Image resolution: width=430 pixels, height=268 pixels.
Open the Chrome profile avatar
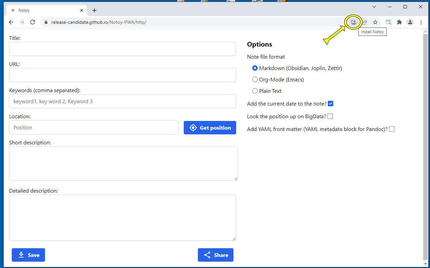point(410,22)
